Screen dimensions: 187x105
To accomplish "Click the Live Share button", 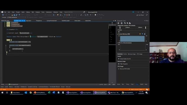I will point(140,15).
